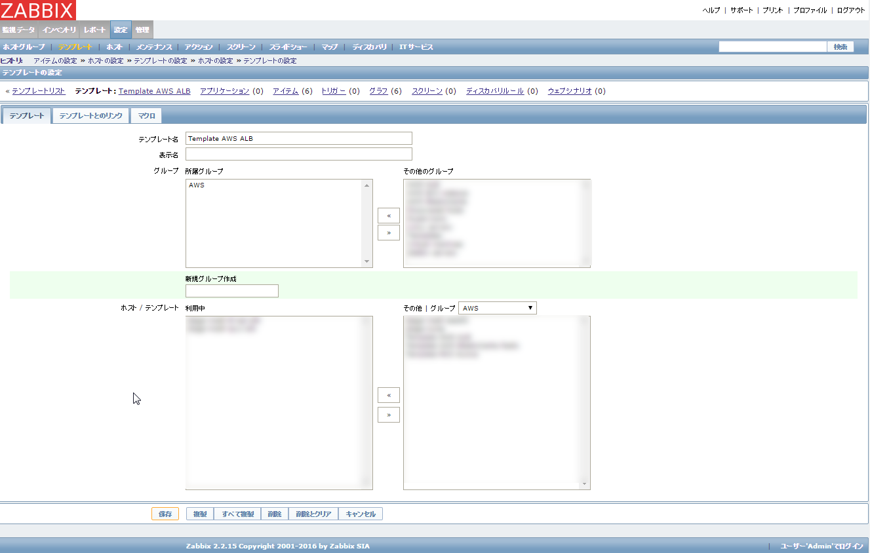Switch to the マクロ tab

click(146, 115)
